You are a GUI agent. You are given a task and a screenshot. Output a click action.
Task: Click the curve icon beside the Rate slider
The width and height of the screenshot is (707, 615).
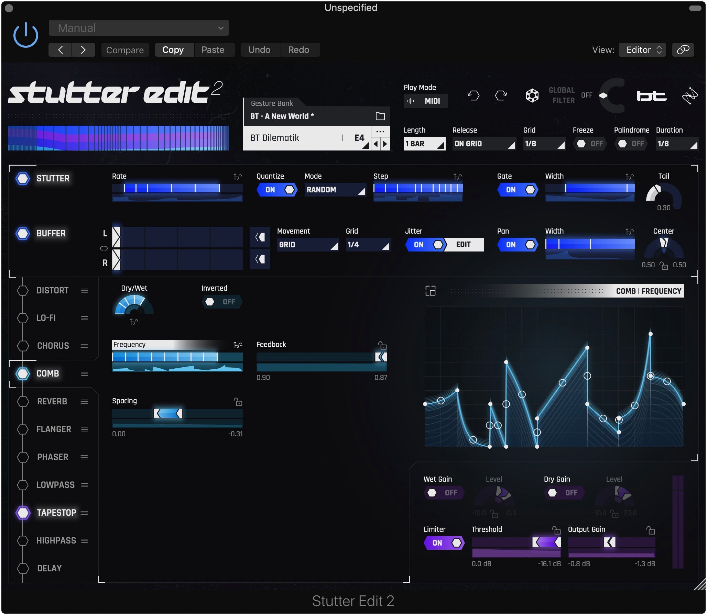[x=237, y=176]
